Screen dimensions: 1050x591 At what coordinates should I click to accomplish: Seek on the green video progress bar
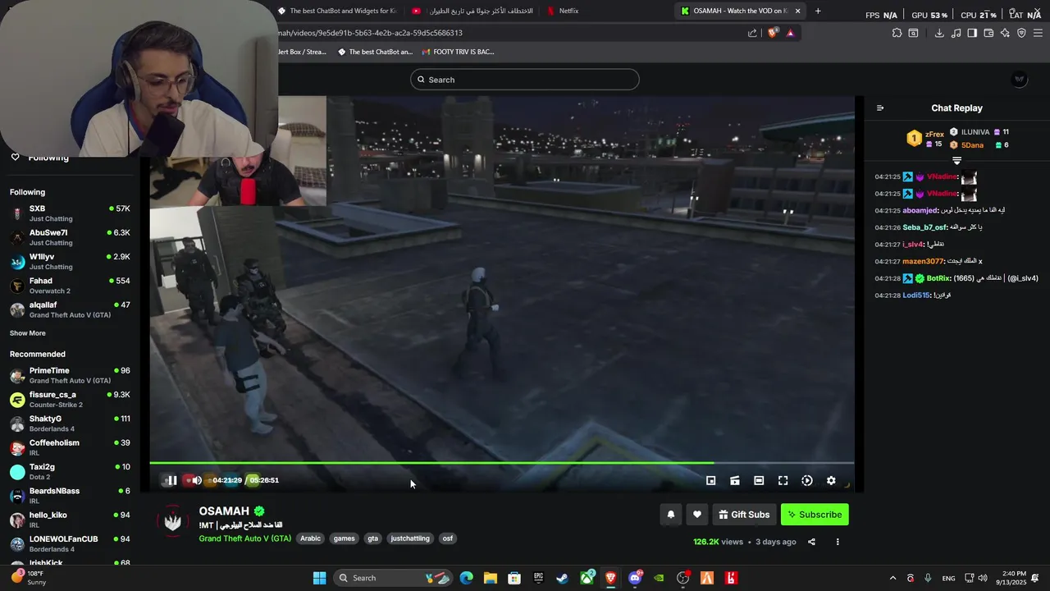(501, 463)
